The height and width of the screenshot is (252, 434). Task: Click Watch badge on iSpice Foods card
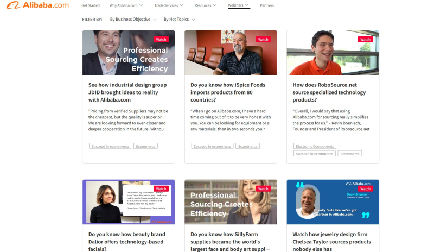click(263, 39)
